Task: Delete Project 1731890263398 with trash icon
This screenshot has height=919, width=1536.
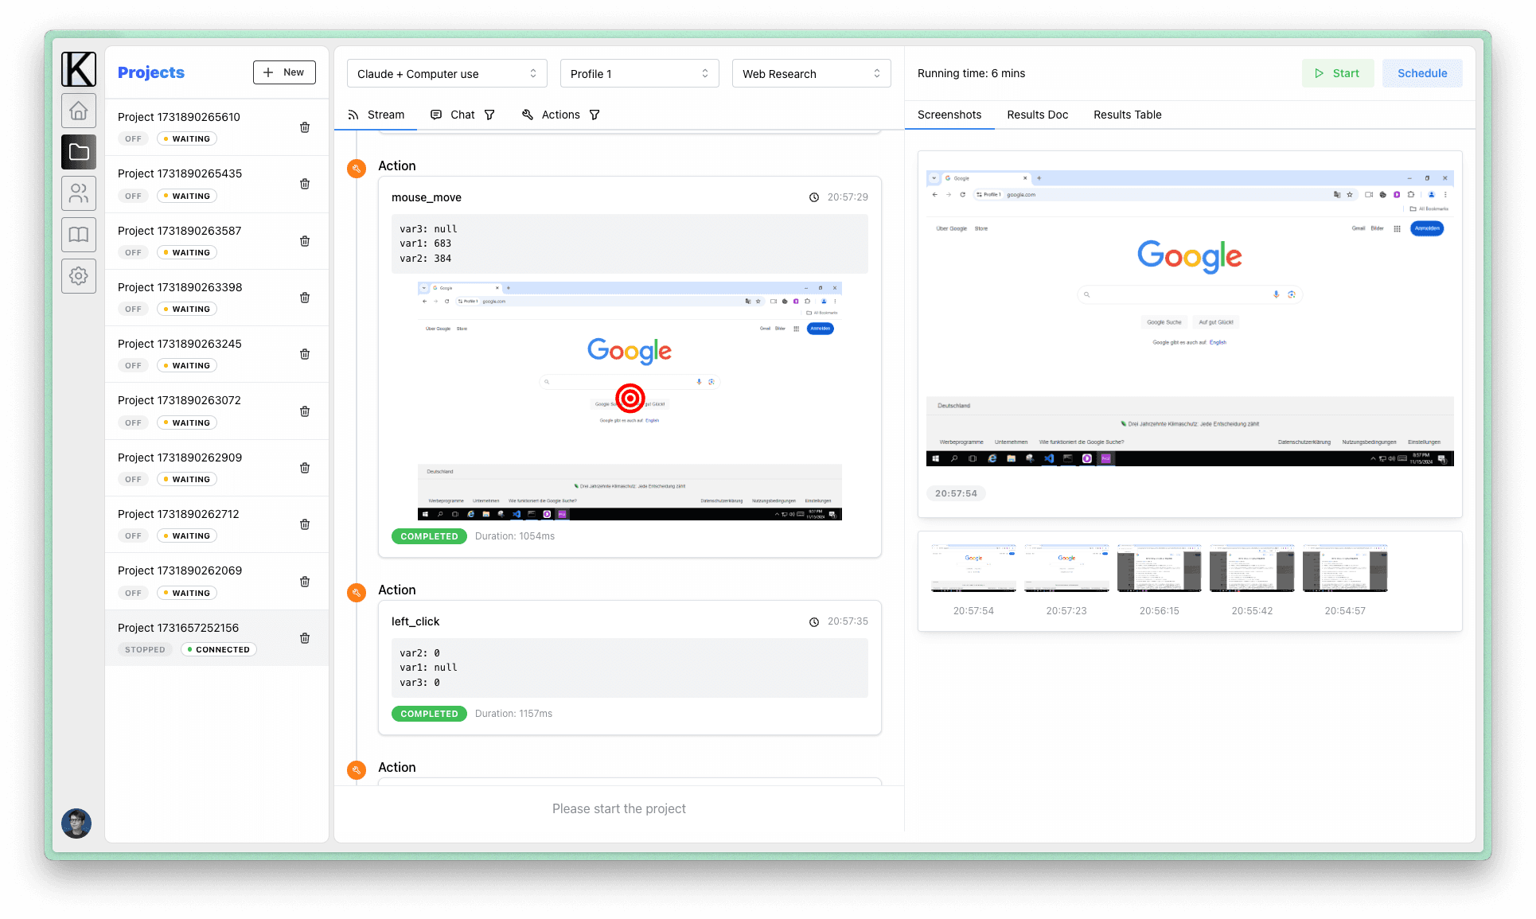Action: tap(305, 298)
